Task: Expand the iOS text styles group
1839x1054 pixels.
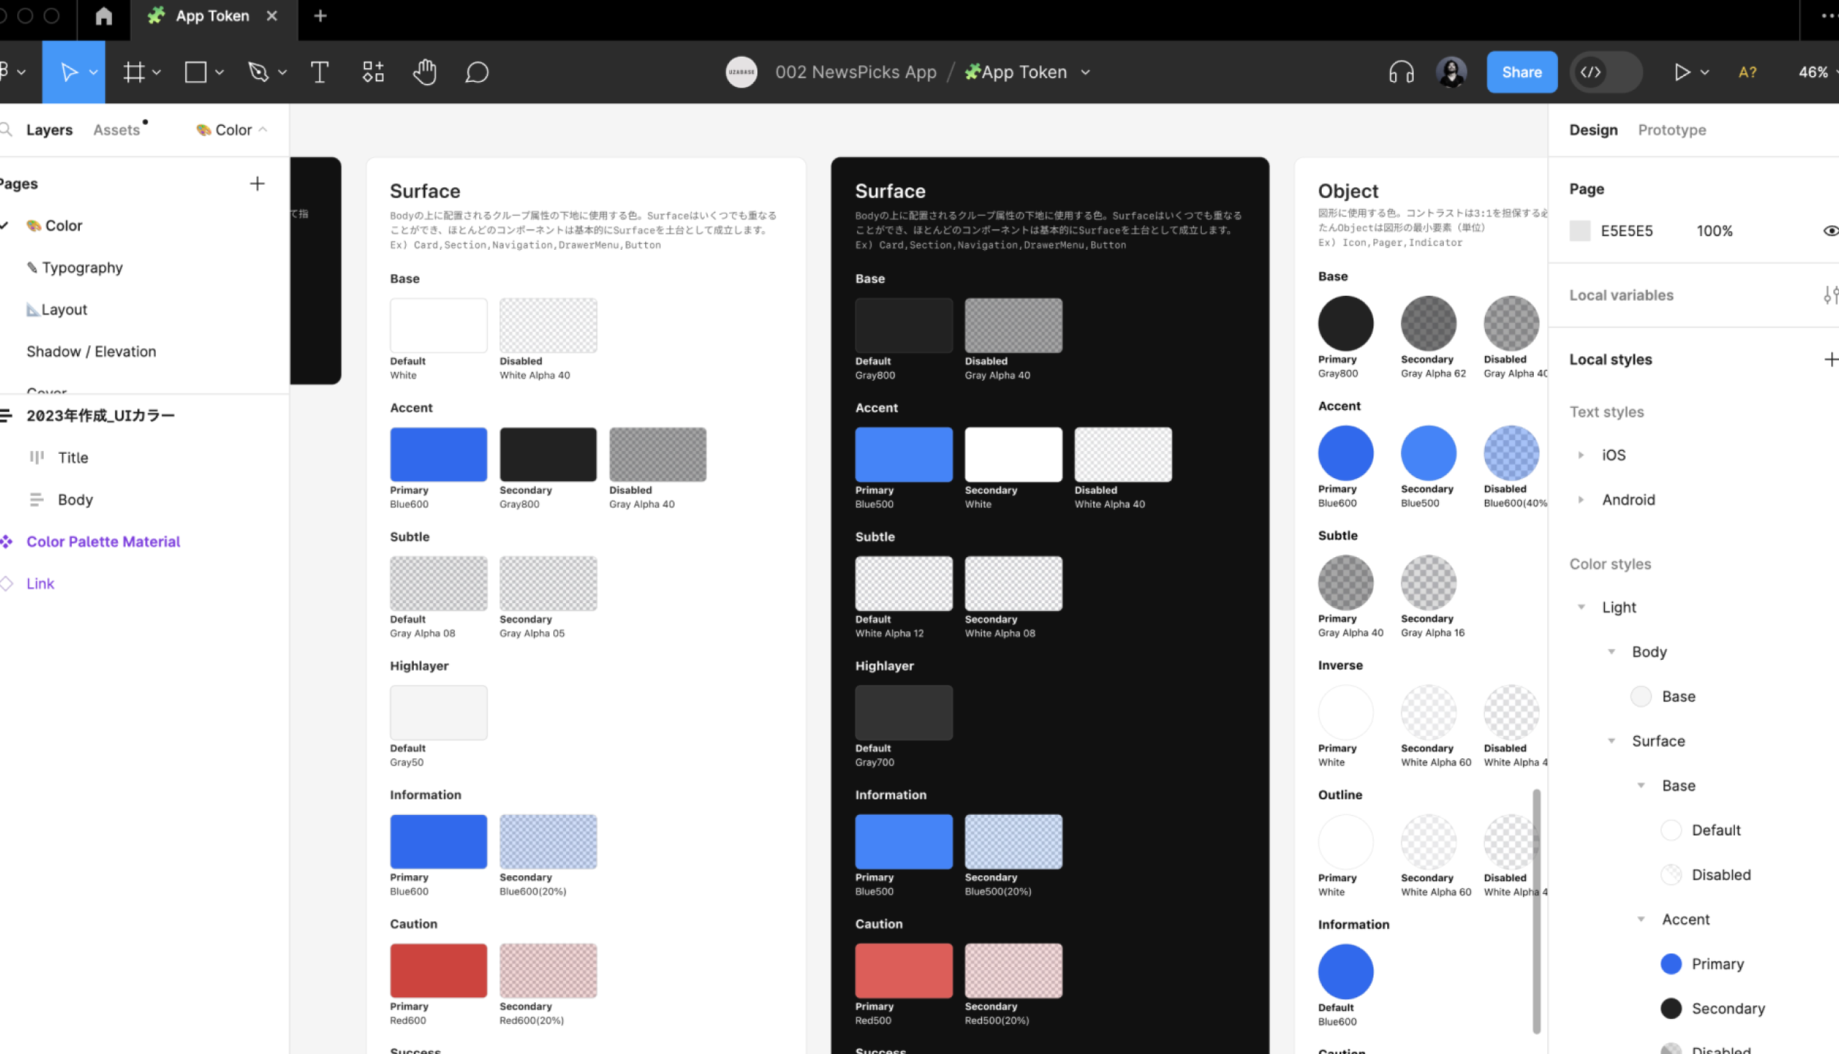Action: pyautogui.click(x=1581, y=455)
